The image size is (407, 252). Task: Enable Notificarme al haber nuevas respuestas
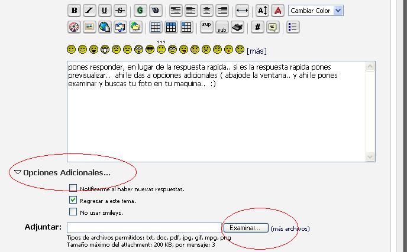pos(73,188)
